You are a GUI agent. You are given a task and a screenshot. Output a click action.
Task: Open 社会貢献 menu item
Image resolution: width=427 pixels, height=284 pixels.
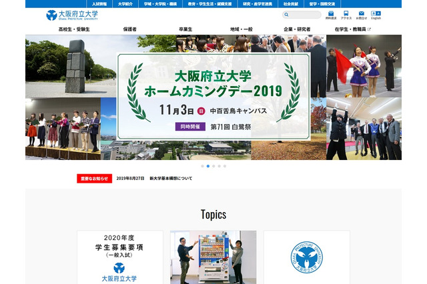pyautogui.click(x=291, y=4)
